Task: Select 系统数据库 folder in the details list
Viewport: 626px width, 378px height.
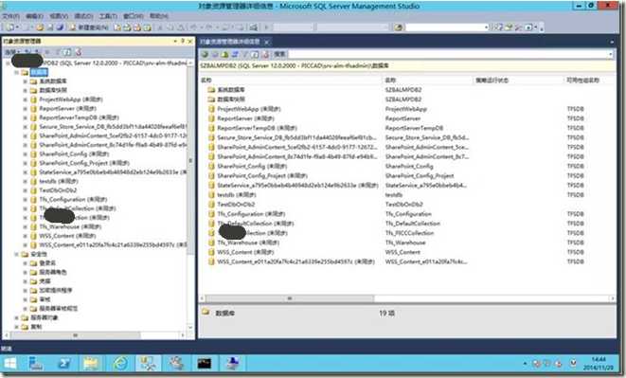Action: (x=231, y=90)
